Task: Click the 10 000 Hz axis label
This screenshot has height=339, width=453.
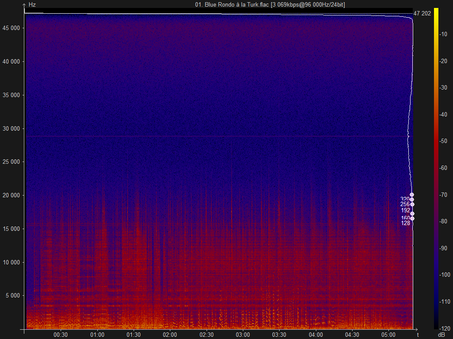Action: click(11, 262)
